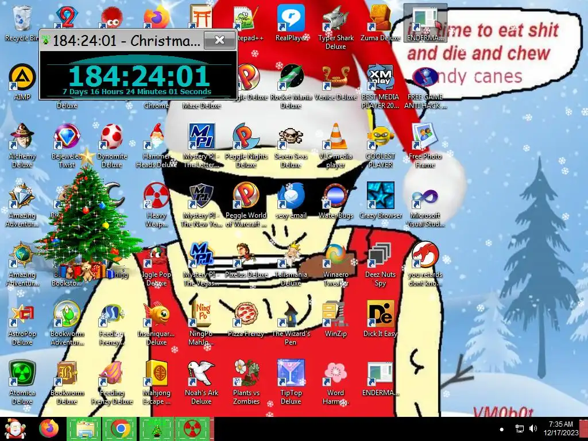Switch to File Explorer taskbar button
The image size is (588, 441).
[x=84, y=428]
